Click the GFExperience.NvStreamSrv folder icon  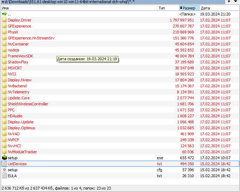(x=5, y=38)
